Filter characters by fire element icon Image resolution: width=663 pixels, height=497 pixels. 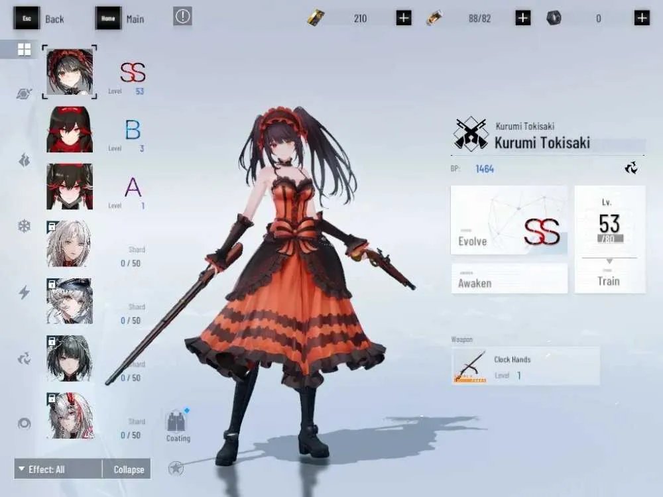(24, 160)
